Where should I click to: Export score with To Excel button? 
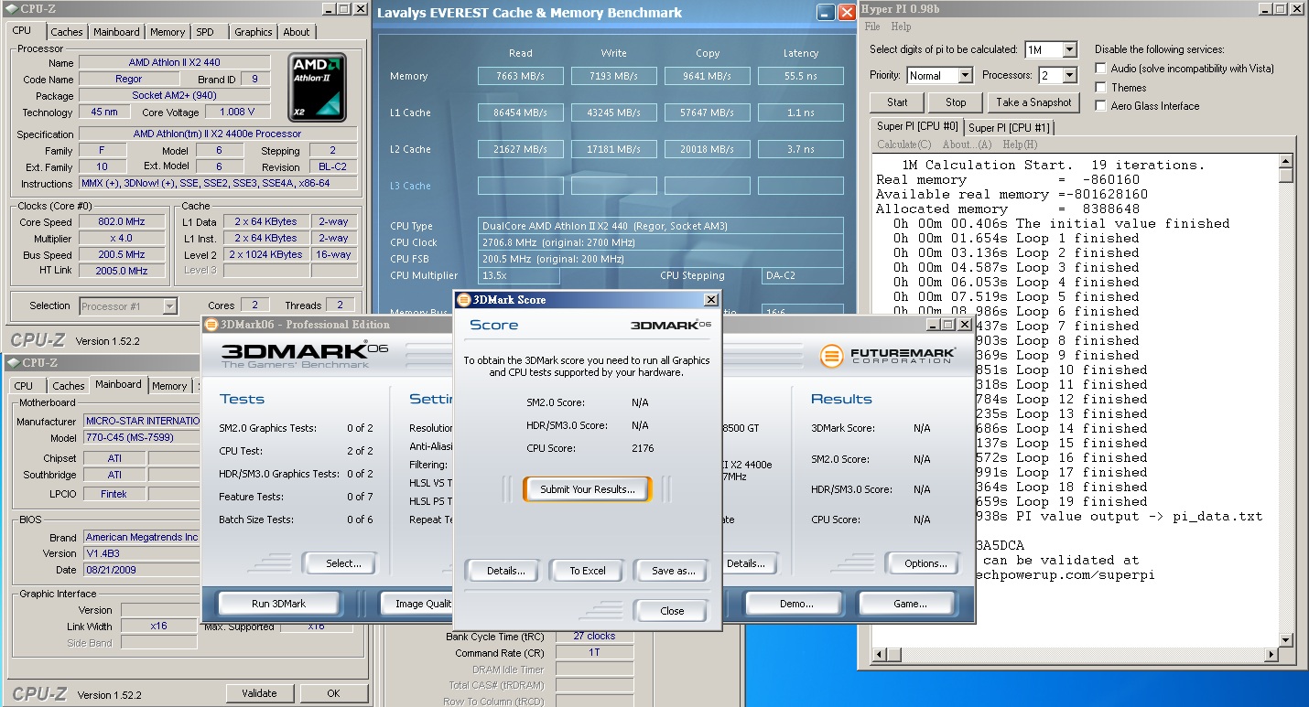[x=588, y=571]
